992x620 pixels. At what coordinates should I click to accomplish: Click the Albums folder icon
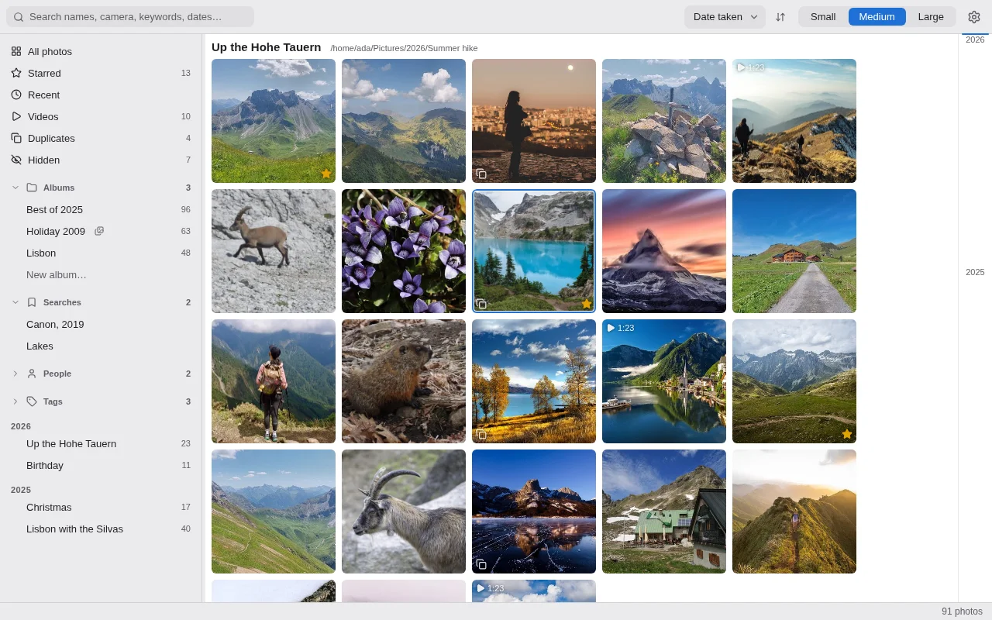tap(32, 188)
